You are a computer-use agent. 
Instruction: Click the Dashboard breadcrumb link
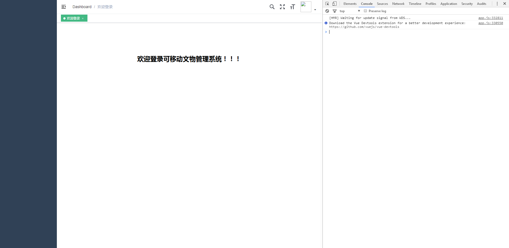tap(82, 7)
